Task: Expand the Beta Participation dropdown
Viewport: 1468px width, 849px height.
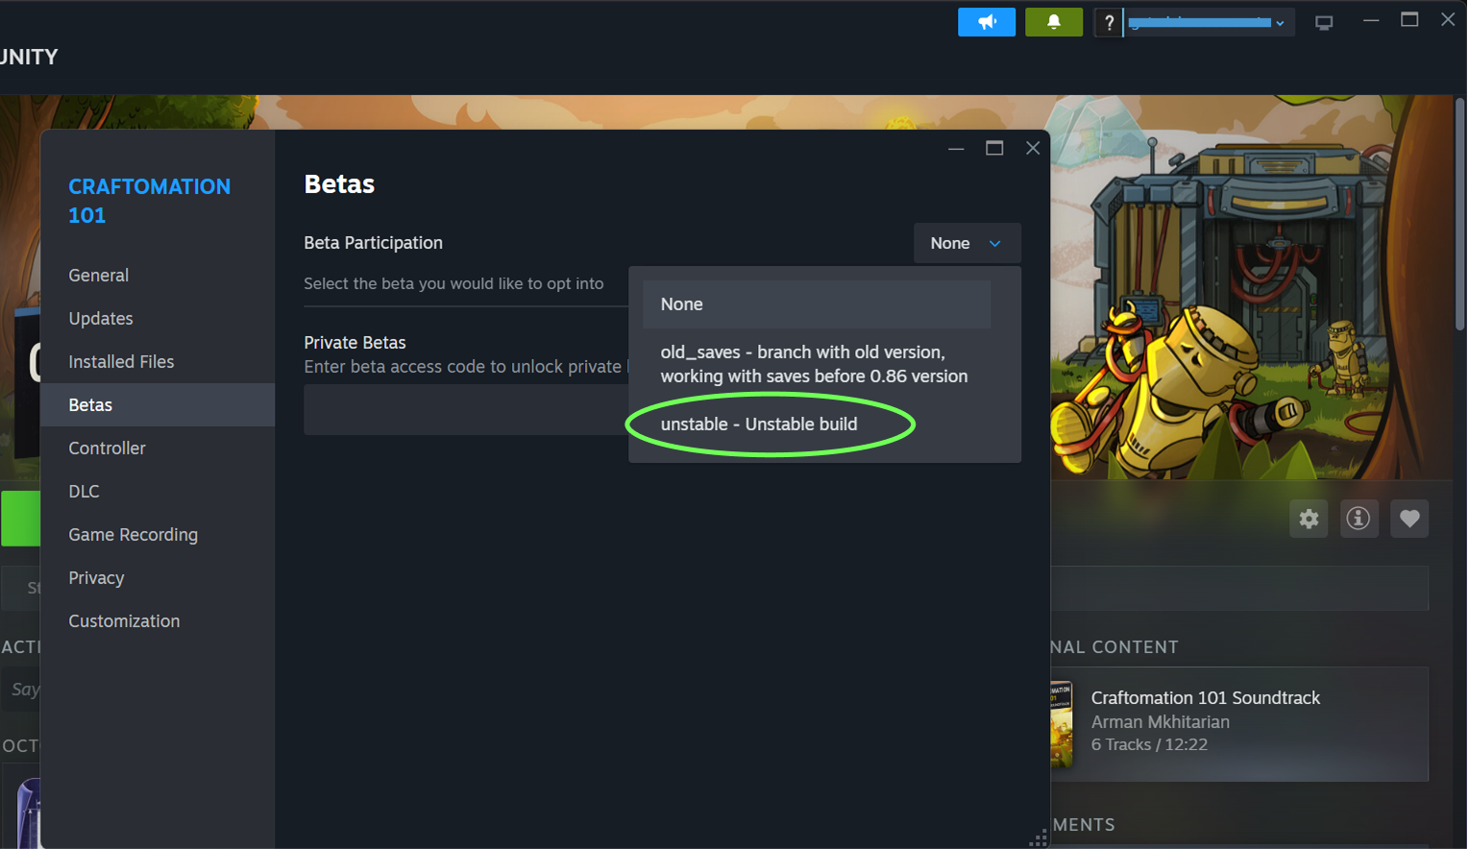Action: (x=966, y=243)
